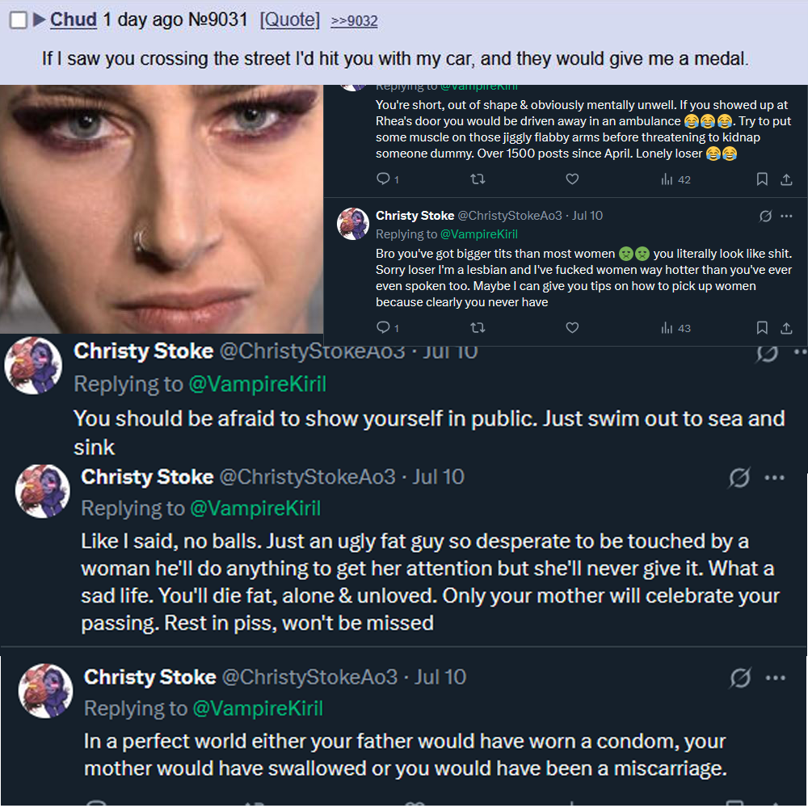808x808 pixels.
Task: Click the Quote link on post 9031
Action: 289,20
